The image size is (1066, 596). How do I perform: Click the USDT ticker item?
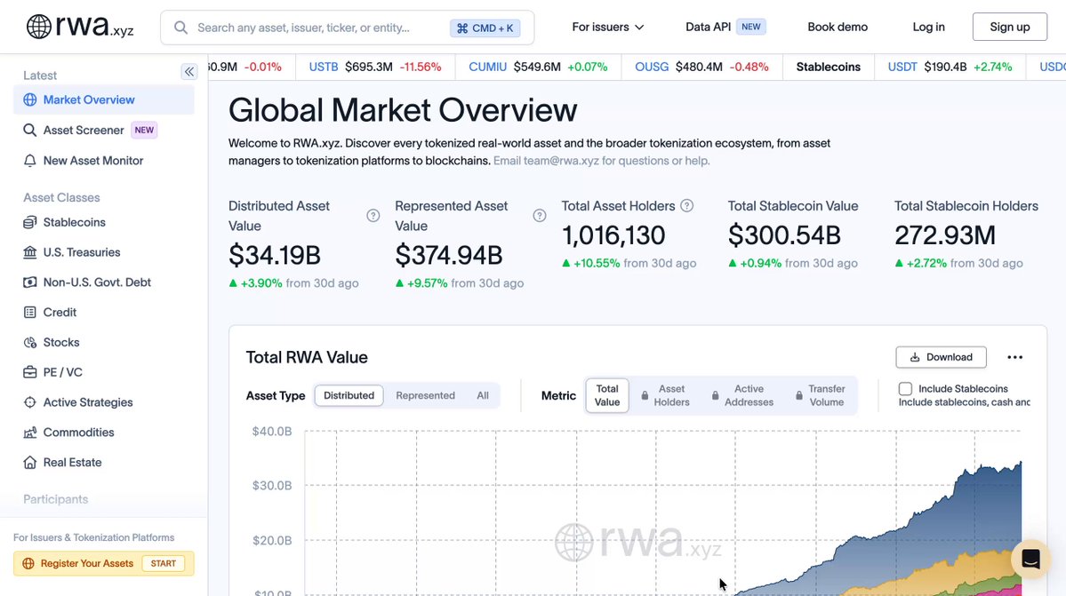(x=950, y=68)
